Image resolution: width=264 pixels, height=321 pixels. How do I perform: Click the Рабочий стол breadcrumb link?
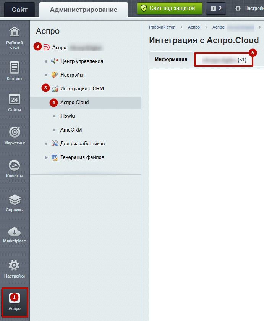(162, 27)
